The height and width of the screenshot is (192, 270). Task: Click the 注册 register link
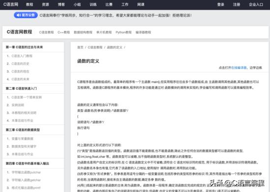coord(237,4)
